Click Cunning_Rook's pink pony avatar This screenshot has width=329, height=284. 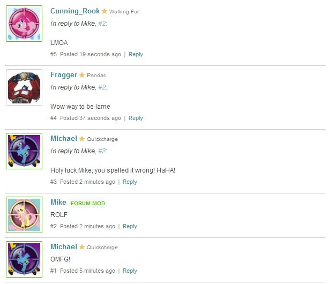coord(24,24)
